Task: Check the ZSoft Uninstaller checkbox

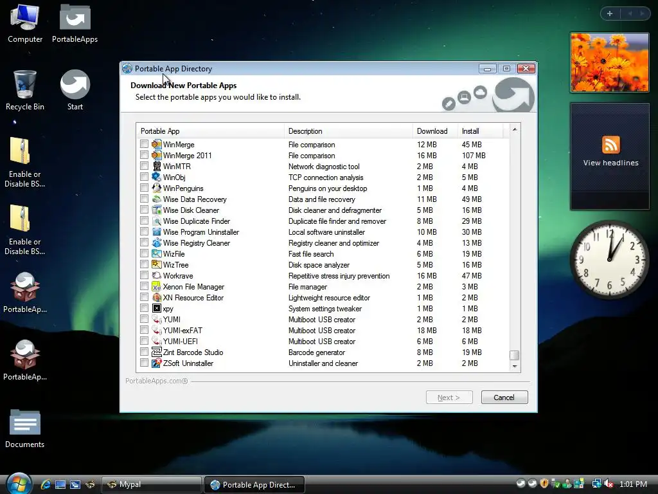Action: pos(145,363)
